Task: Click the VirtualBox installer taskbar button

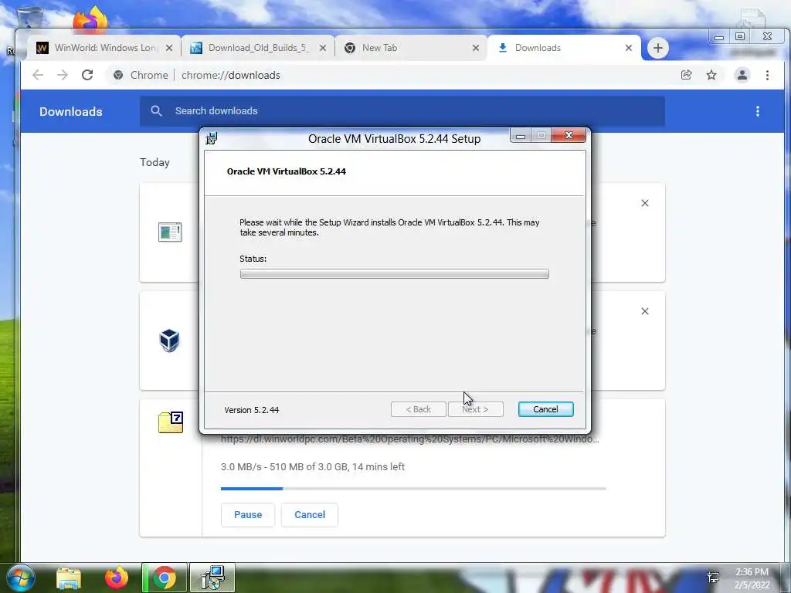Action: point(212,578)
